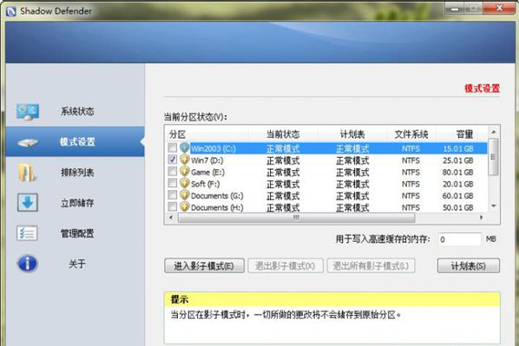Click the horizontal scrollbar thumb
519x346 pixels.
(x=296, y=218)
